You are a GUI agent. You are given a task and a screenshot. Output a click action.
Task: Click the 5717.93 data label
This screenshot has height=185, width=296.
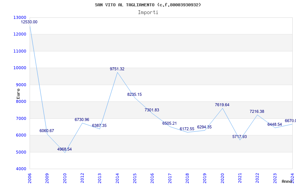click(x=239, y=137)
